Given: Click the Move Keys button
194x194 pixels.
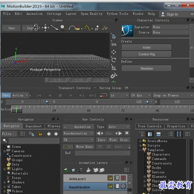Looking at the screenshot, I should click(x=84, y=147).
